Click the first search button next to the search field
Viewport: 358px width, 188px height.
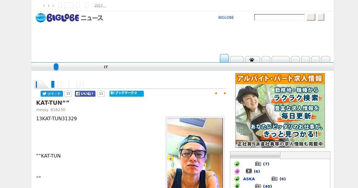pyautogui.click(x=311, y=17)
